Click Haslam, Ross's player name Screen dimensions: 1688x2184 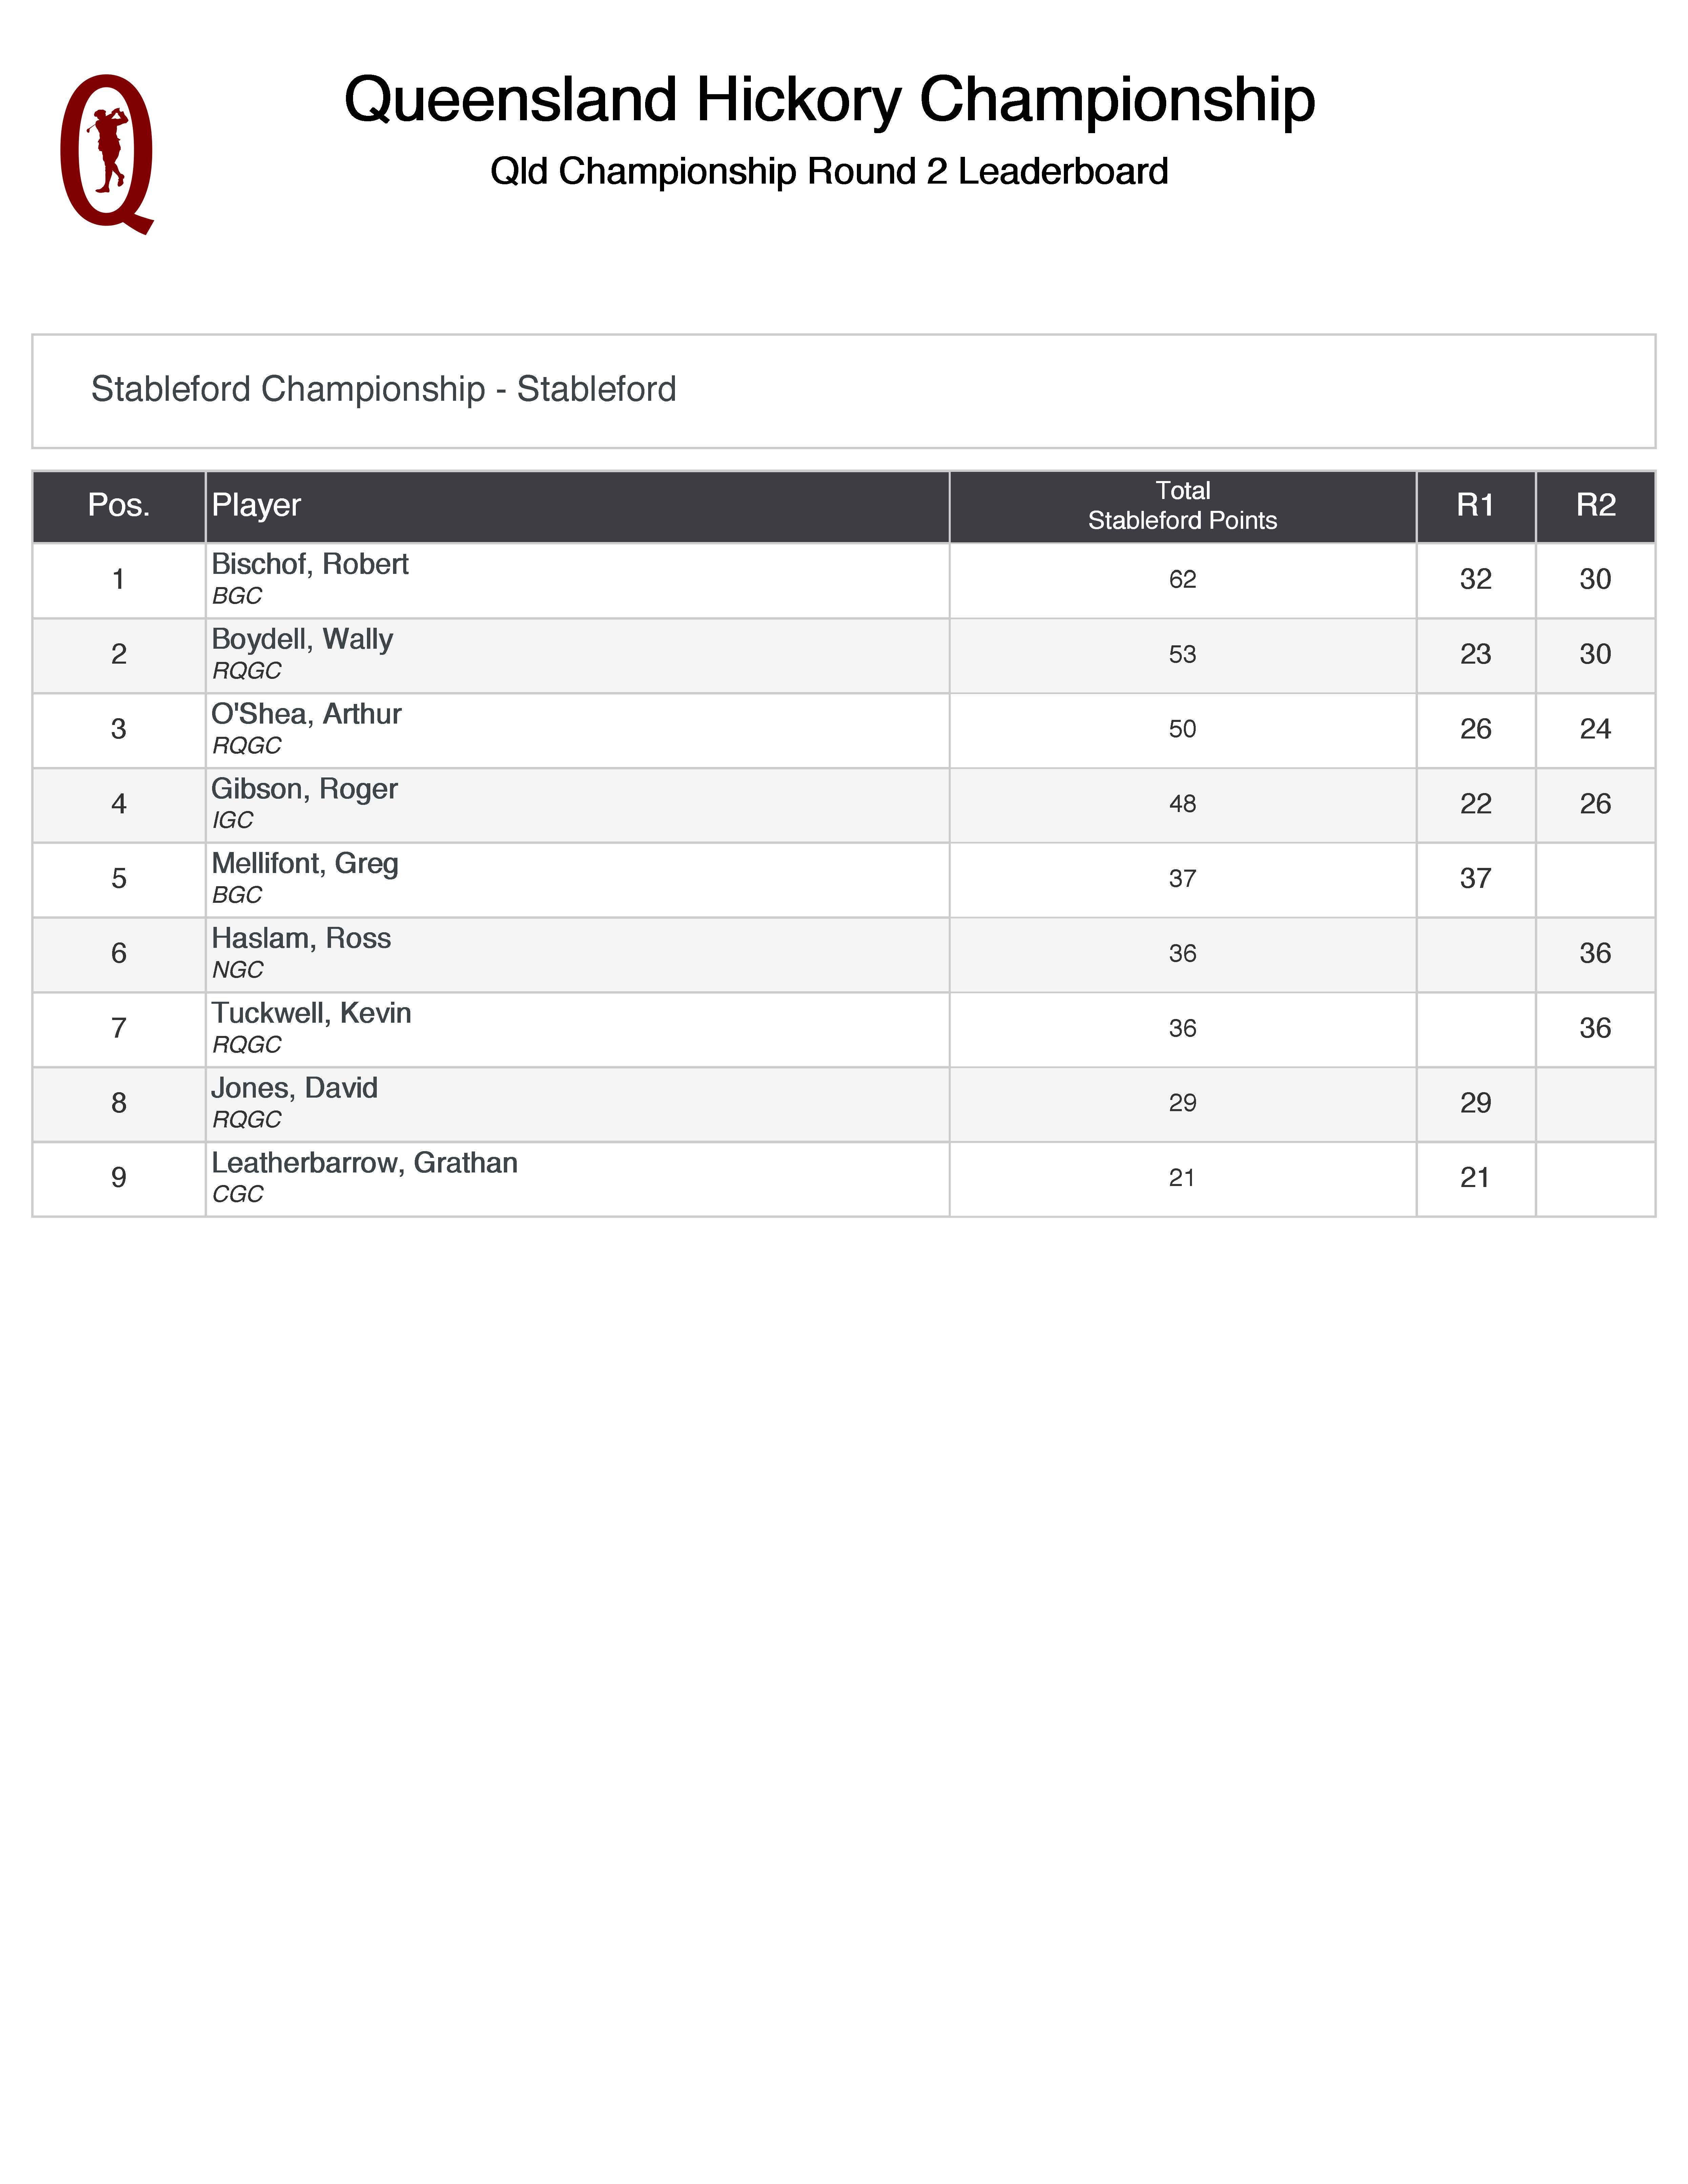tap(301, 939)
